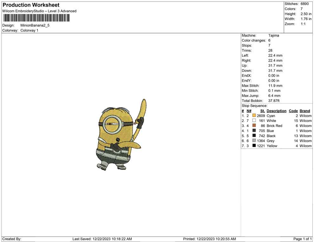Click the Machine value Tajima

coord(273,36)
